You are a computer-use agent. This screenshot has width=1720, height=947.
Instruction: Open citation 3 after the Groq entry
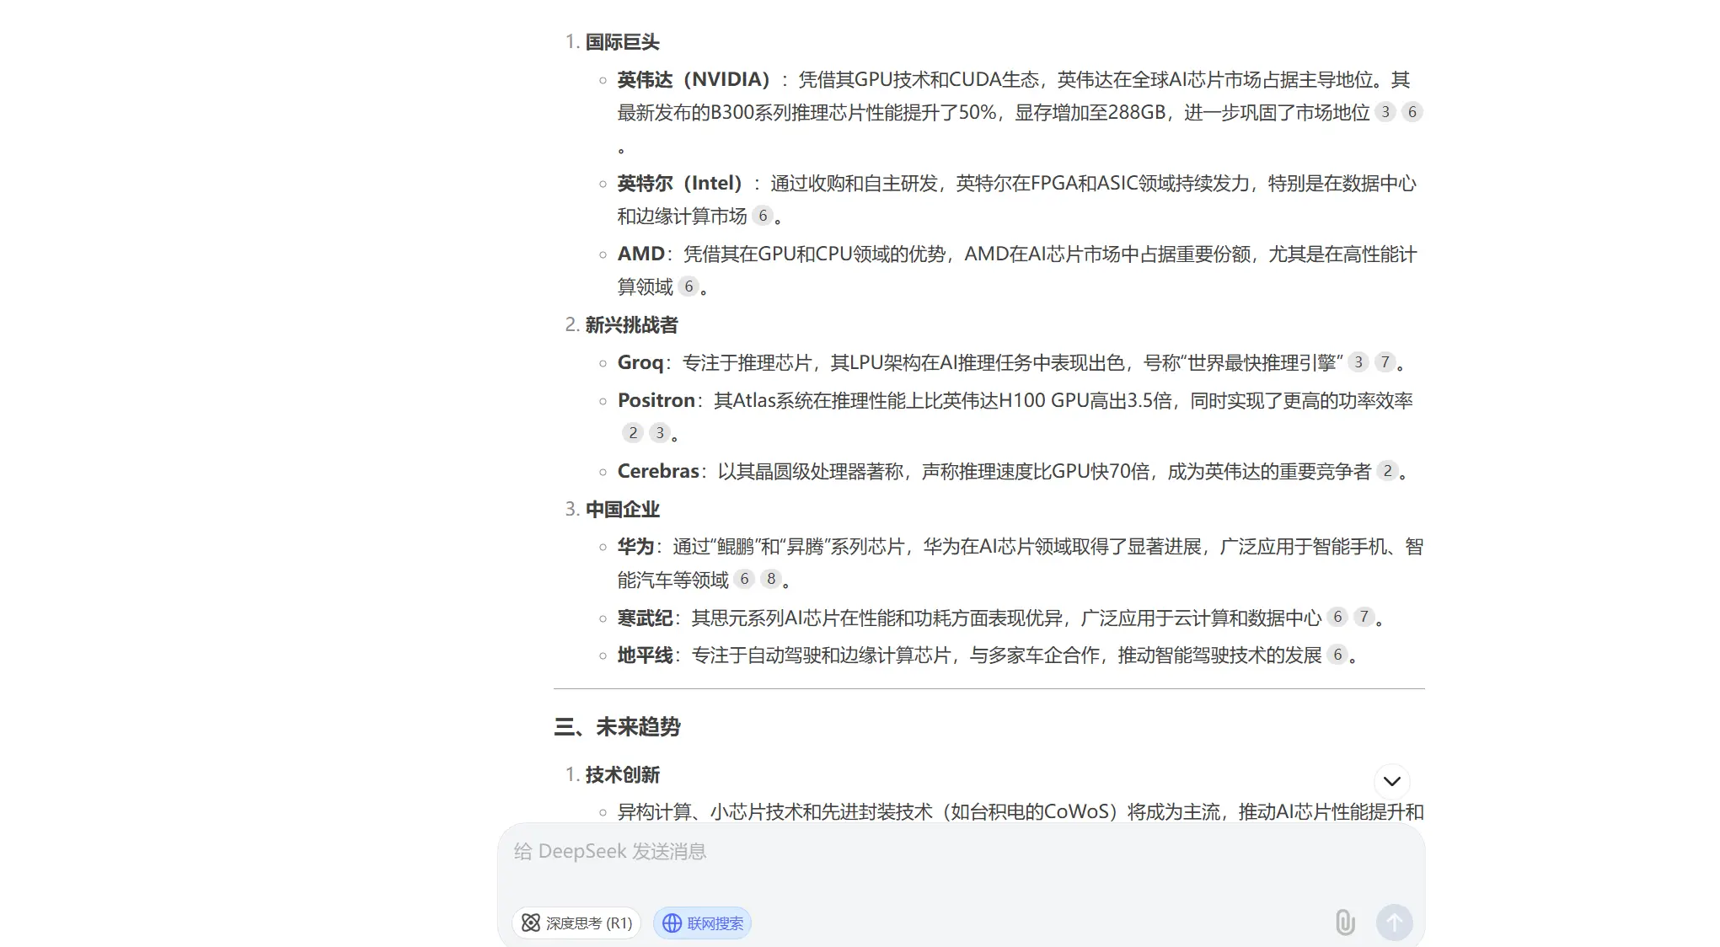click(1358, 362)
